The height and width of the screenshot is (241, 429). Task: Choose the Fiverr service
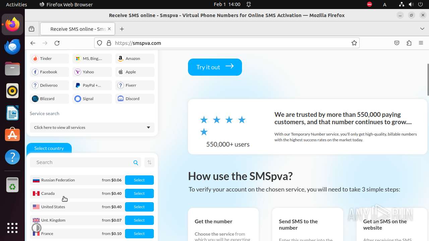pyautogui.click(x=135, y=85)
